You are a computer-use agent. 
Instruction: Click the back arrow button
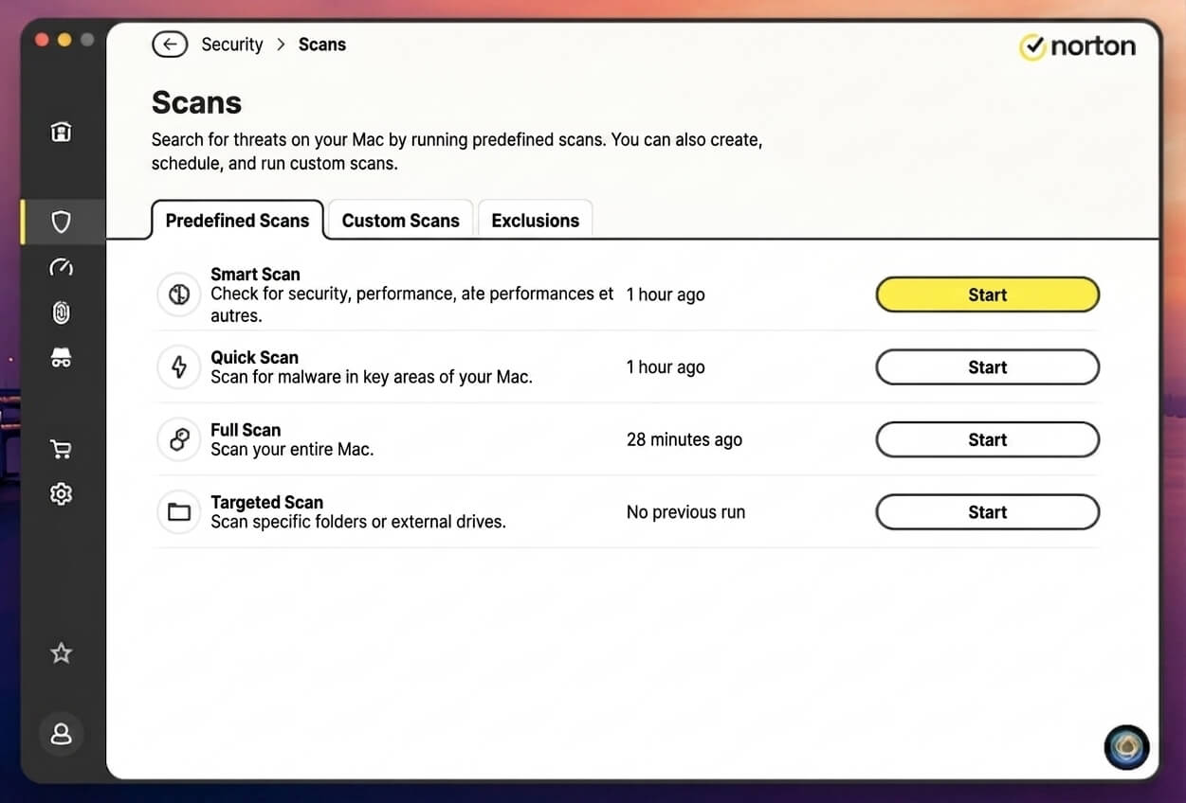pos(169,45)
